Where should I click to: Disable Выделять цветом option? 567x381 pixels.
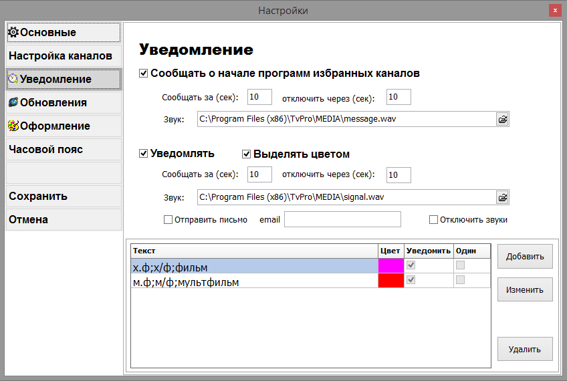tap(246, 154)
